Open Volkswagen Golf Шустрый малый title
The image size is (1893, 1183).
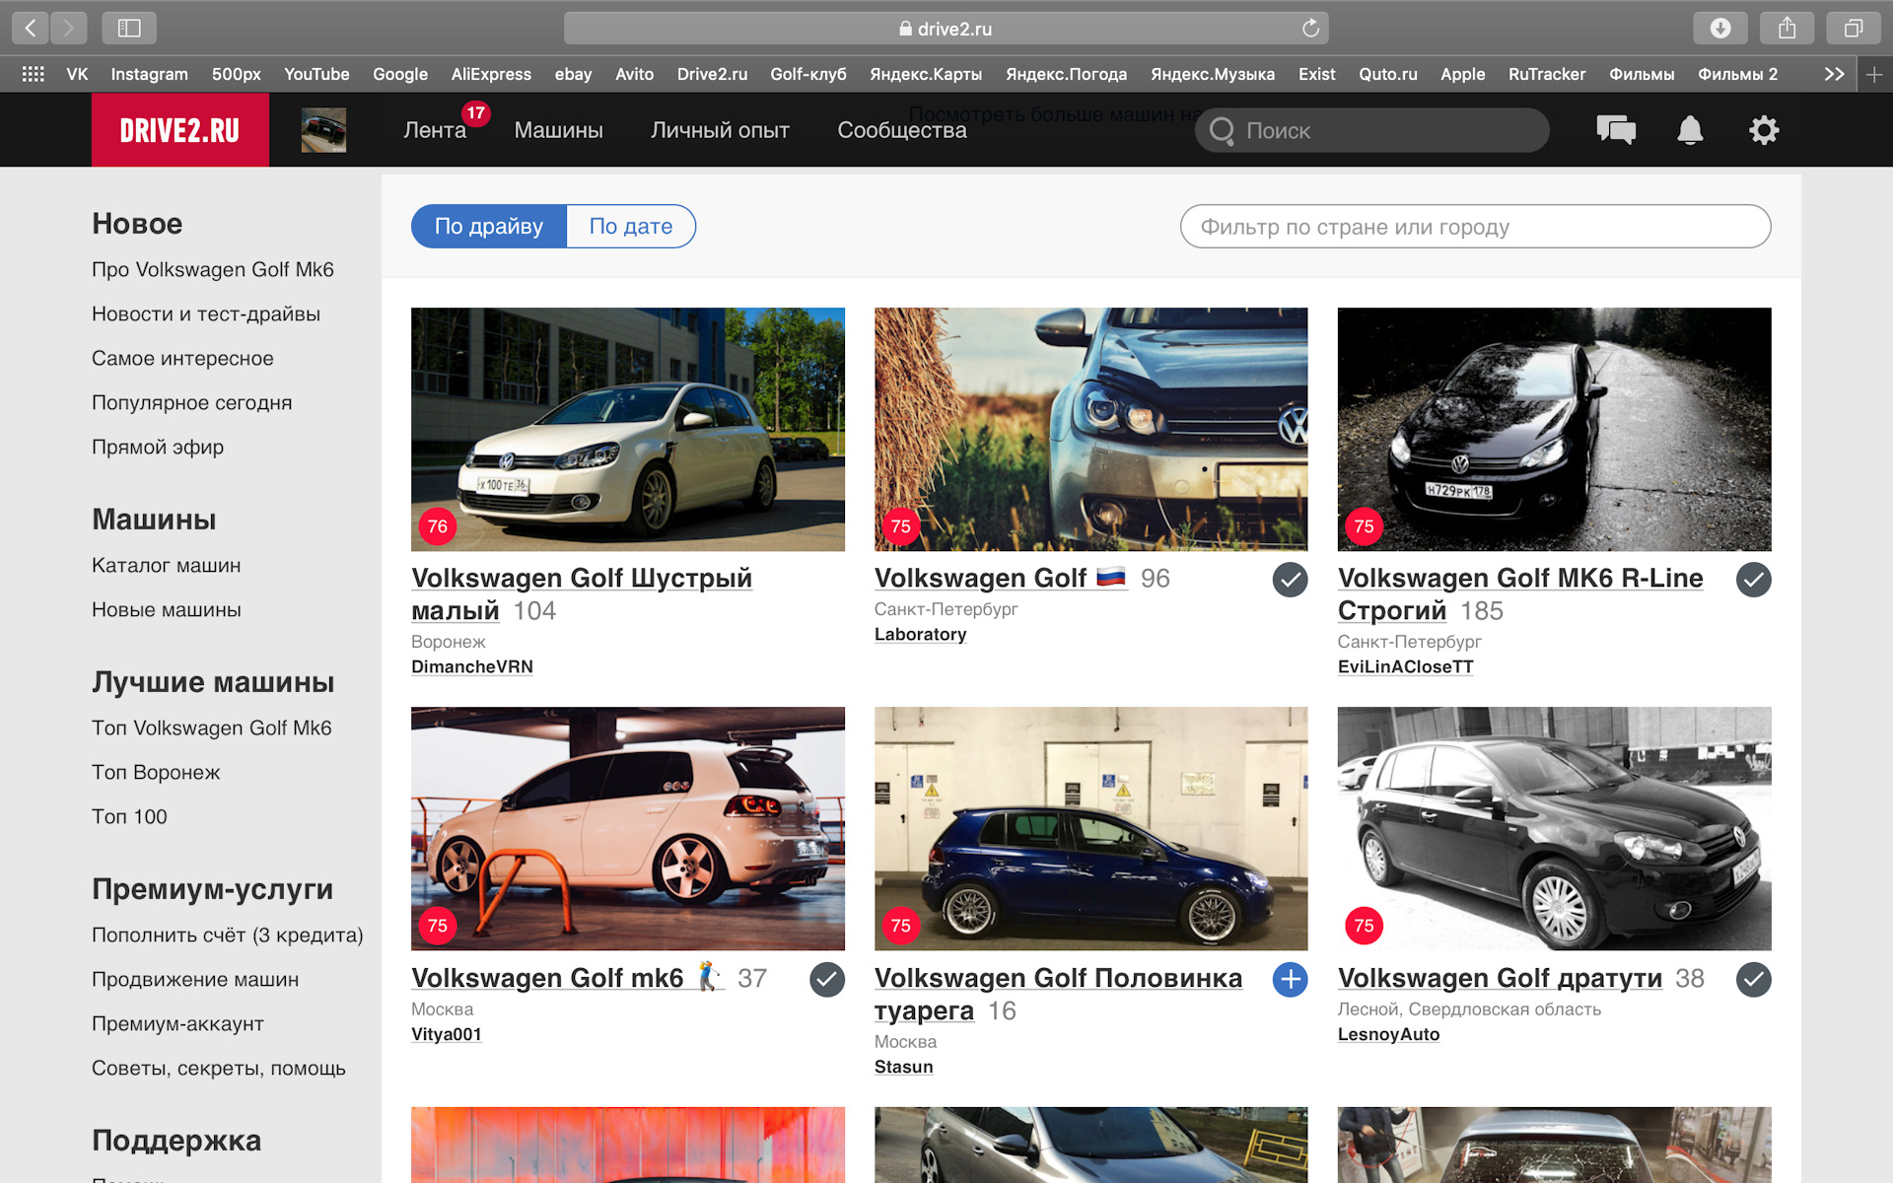click(x=582, y=594)
